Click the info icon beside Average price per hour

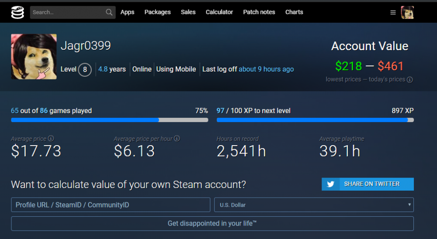pyautogui.click(x=177, y=139)
